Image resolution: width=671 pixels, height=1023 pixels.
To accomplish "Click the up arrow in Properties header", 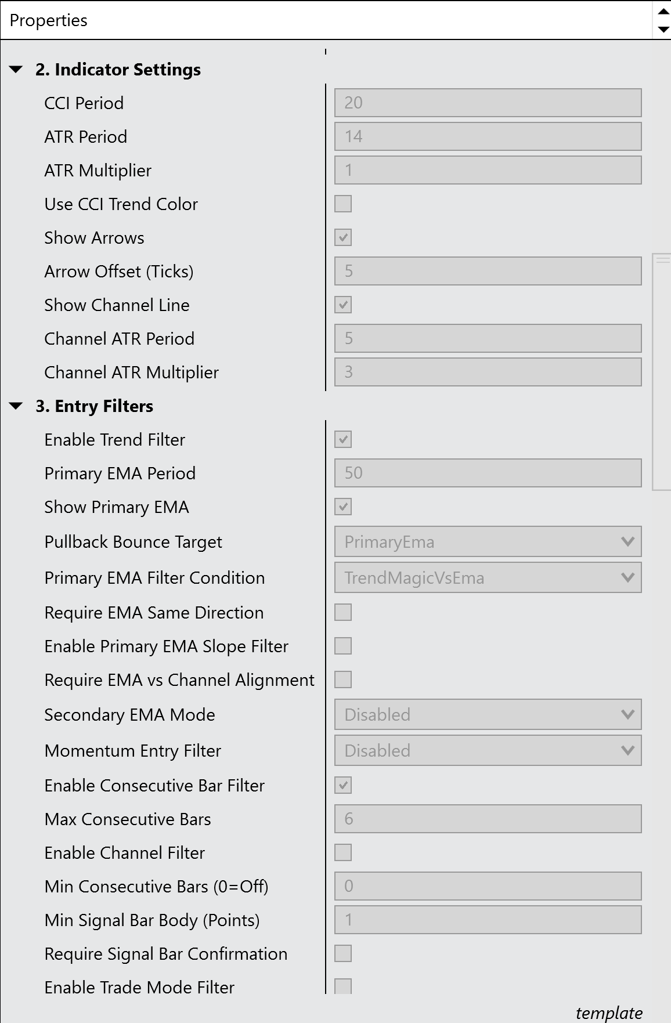I will (x=663, y=12).
